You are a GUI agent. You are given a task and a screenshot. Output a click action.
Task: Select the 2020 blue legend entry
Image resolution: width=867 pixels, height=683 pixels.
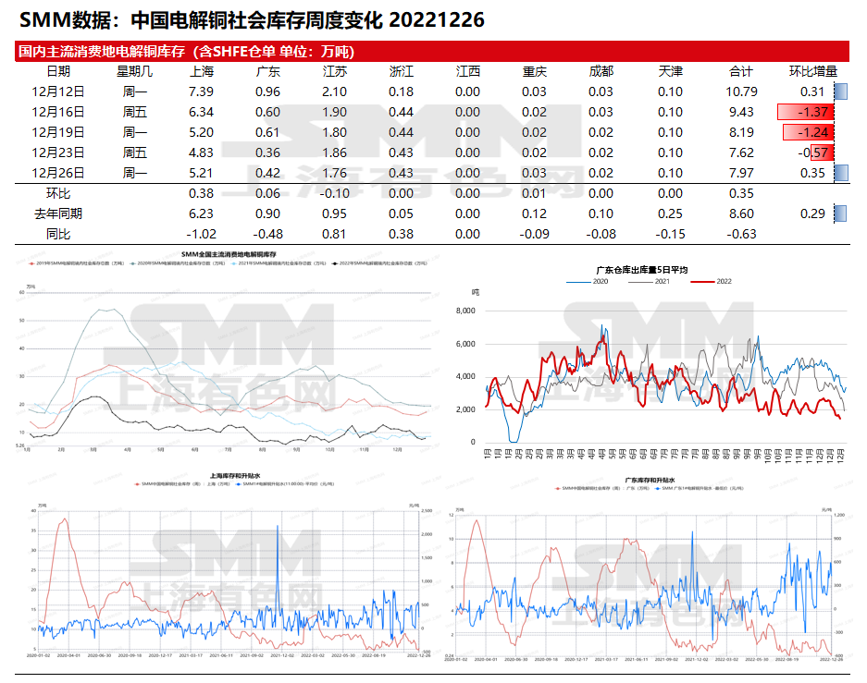click(588, 282)
